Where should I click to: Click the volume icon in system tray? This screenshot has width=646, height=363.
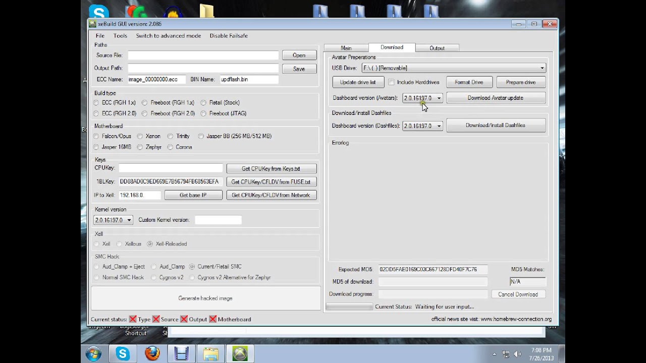(518, 354)
